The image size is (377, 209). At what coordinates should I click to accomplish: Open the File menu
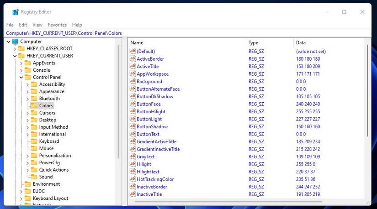coord(10,25)
